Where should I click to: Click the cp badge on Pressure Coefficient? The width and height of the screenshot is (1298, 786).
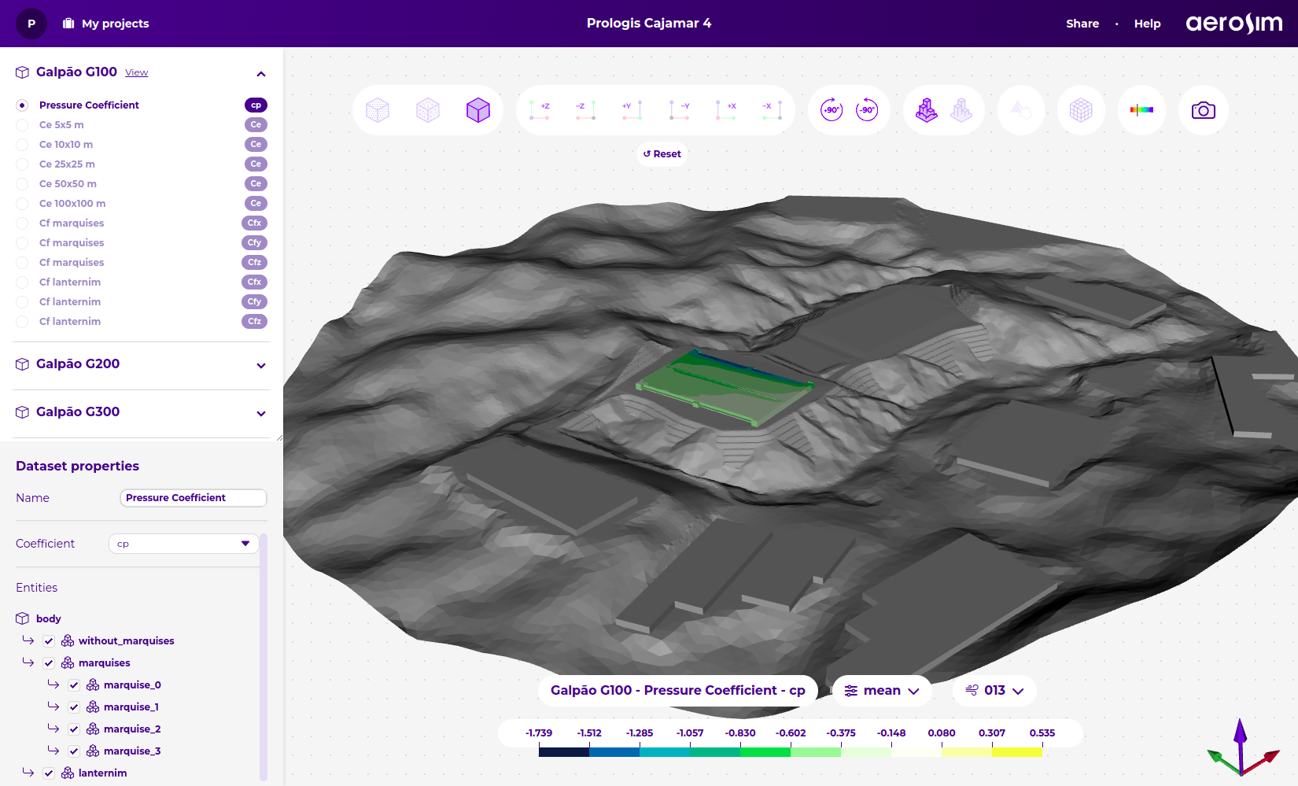point(256,105)
